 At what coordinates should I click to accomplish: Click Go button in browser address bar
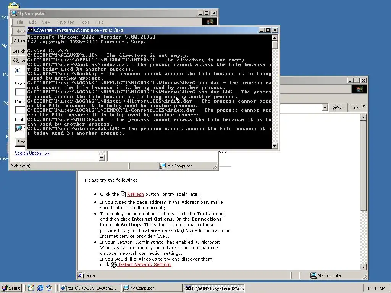pos(338,108)
